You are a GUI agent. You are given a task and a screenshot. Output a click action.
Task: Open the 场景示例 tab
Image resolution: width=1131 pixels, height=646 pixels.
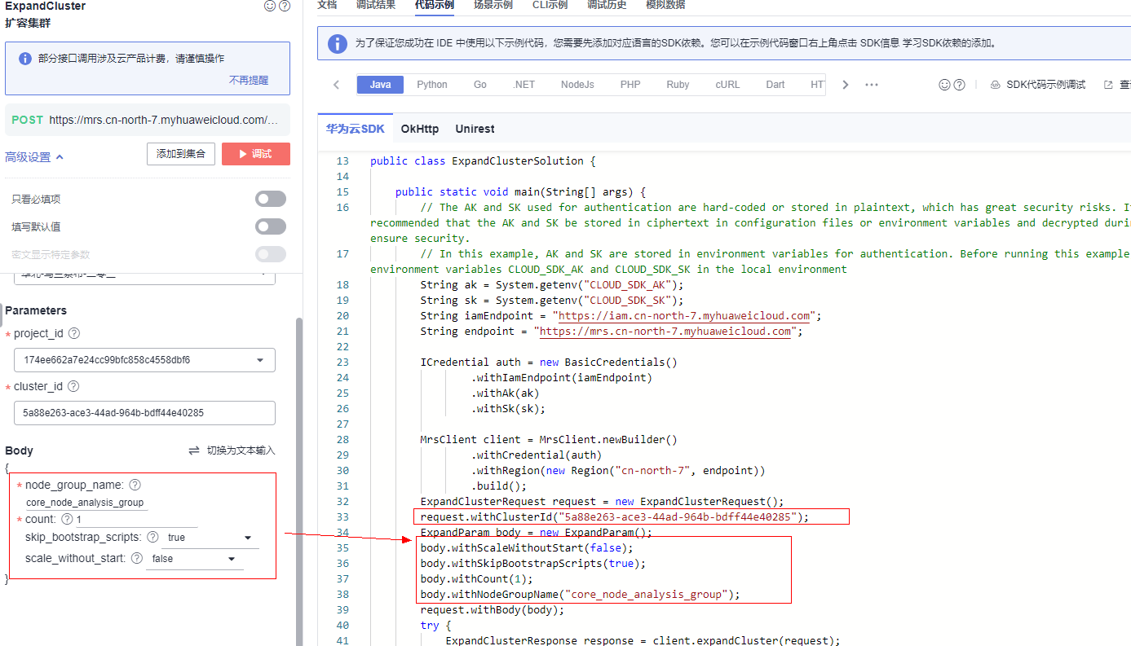click(493, 5)
